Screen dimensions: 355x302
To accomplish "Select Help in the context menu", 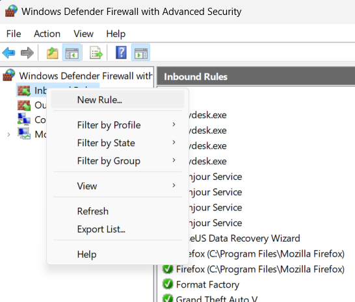I will 118,254.
